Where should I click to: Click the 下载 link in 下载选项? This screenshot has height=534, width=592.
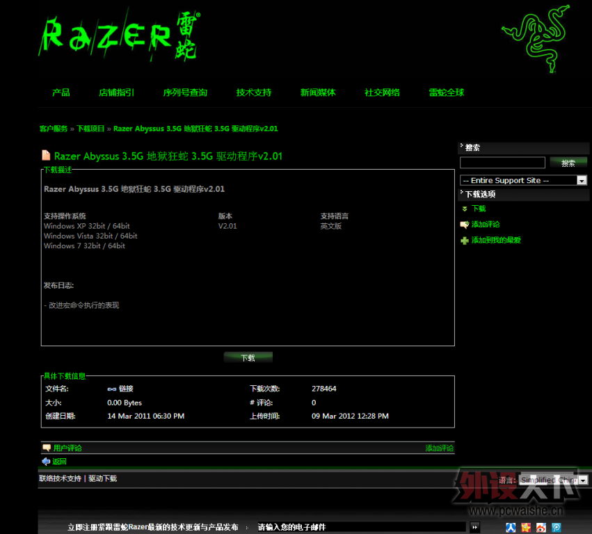point(479,209)
